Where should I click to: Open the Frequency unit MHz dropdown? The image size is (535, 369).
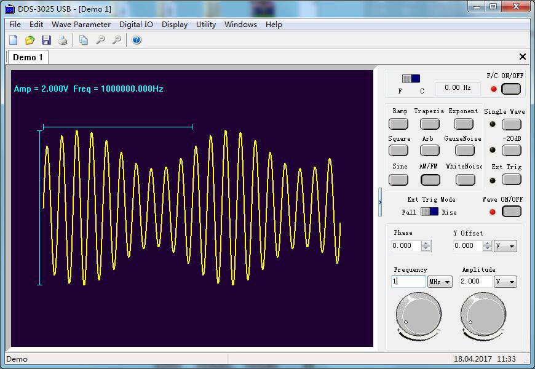pyautogui.click(x=438, y=281)
